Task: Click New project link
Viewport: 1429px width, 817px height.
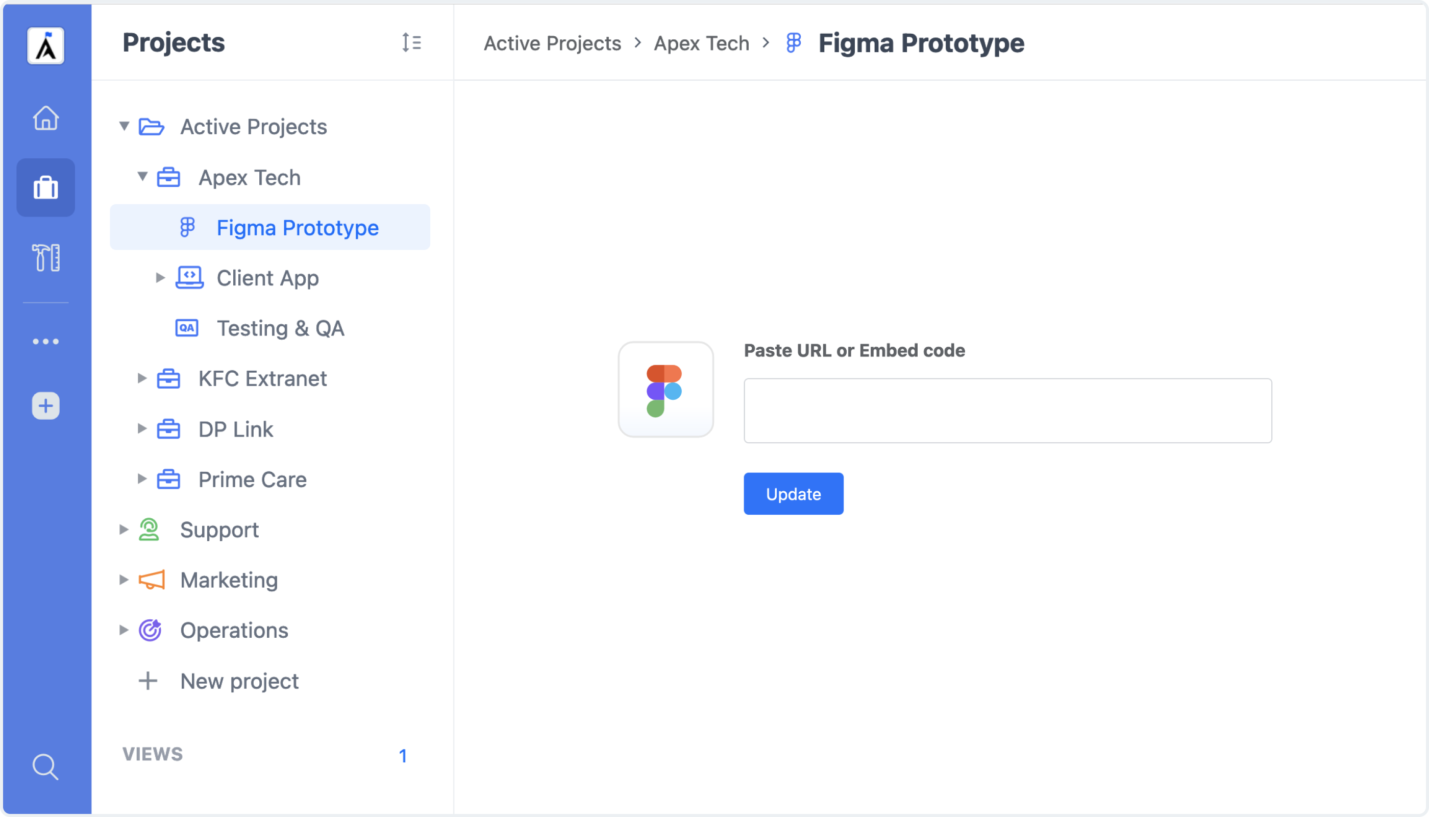Action: tap(239, 681)
